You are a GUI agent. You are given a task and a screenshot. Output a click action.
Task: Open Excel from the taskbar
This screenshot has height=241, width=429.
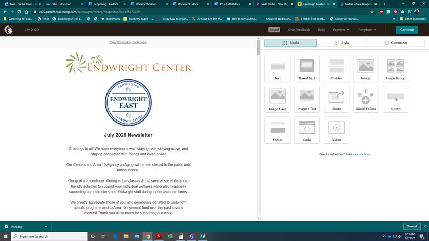tap(170, 236)
